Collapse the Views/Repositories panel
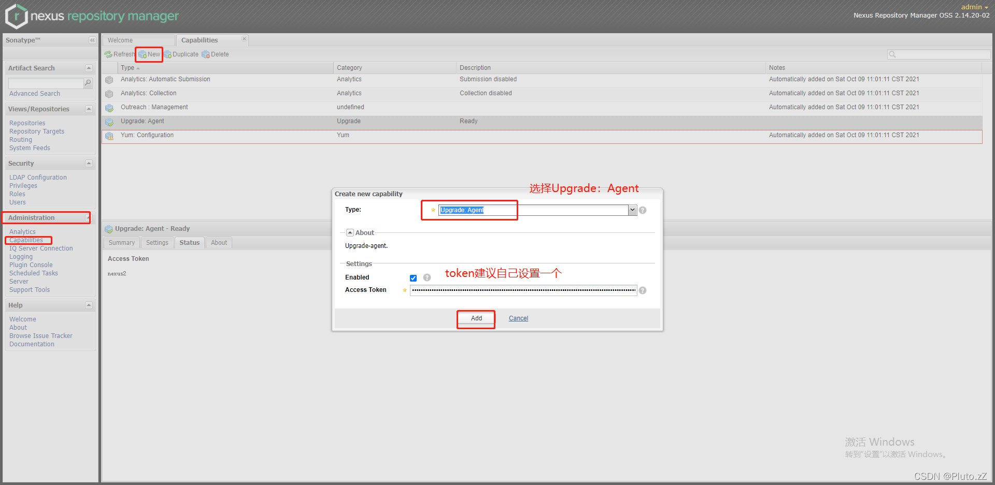This screenshot has height=485, width=995. click(x=89, y=109)
